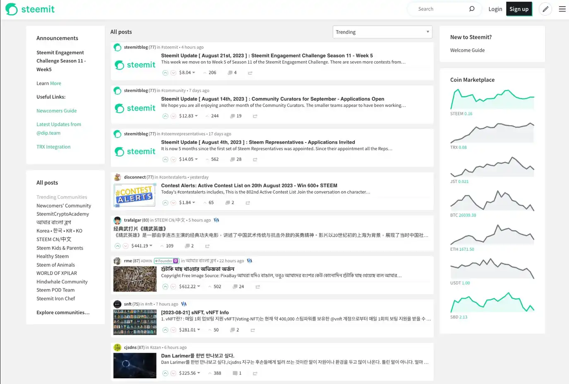
Task: Click inside the Search field
Action: [x=439, y=9]
